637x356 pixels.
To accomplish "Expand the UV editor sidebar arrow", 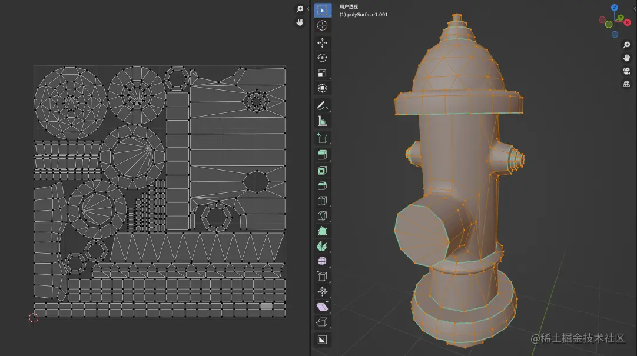I will [x=308, y=9].
